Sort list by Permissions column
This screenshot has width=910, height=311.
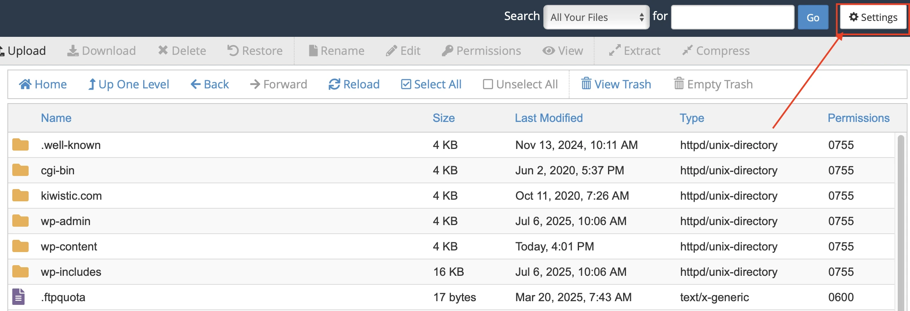[858, 118]
